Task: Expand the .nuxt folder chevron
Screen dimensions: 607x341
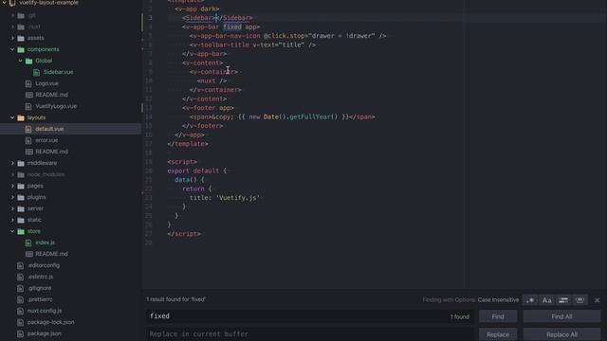Action: point(12,27)
